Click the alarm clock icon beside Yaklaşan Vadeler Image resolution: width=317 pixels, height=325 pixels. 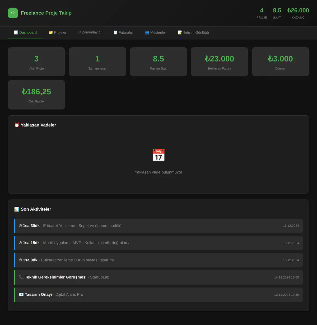(x=17, y=125)
